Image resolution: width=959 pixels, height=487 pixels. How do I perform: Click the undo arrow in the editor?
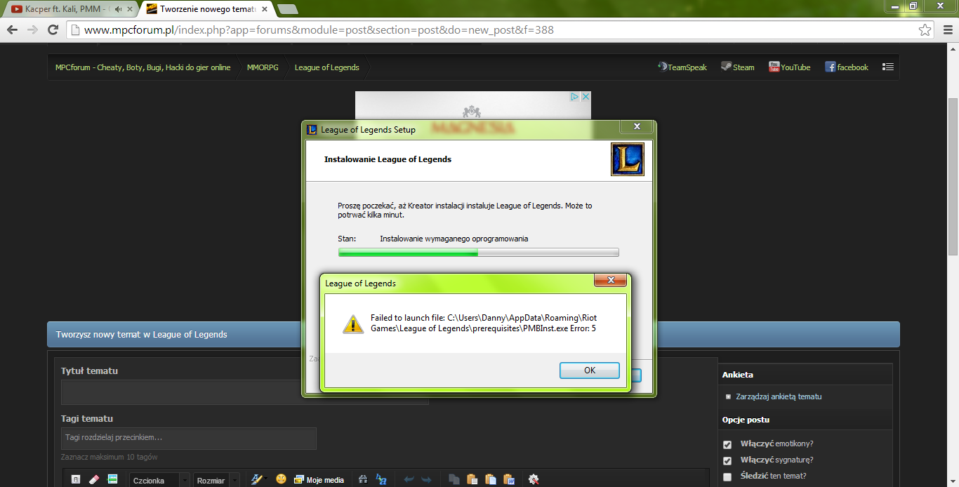[409, 479]
